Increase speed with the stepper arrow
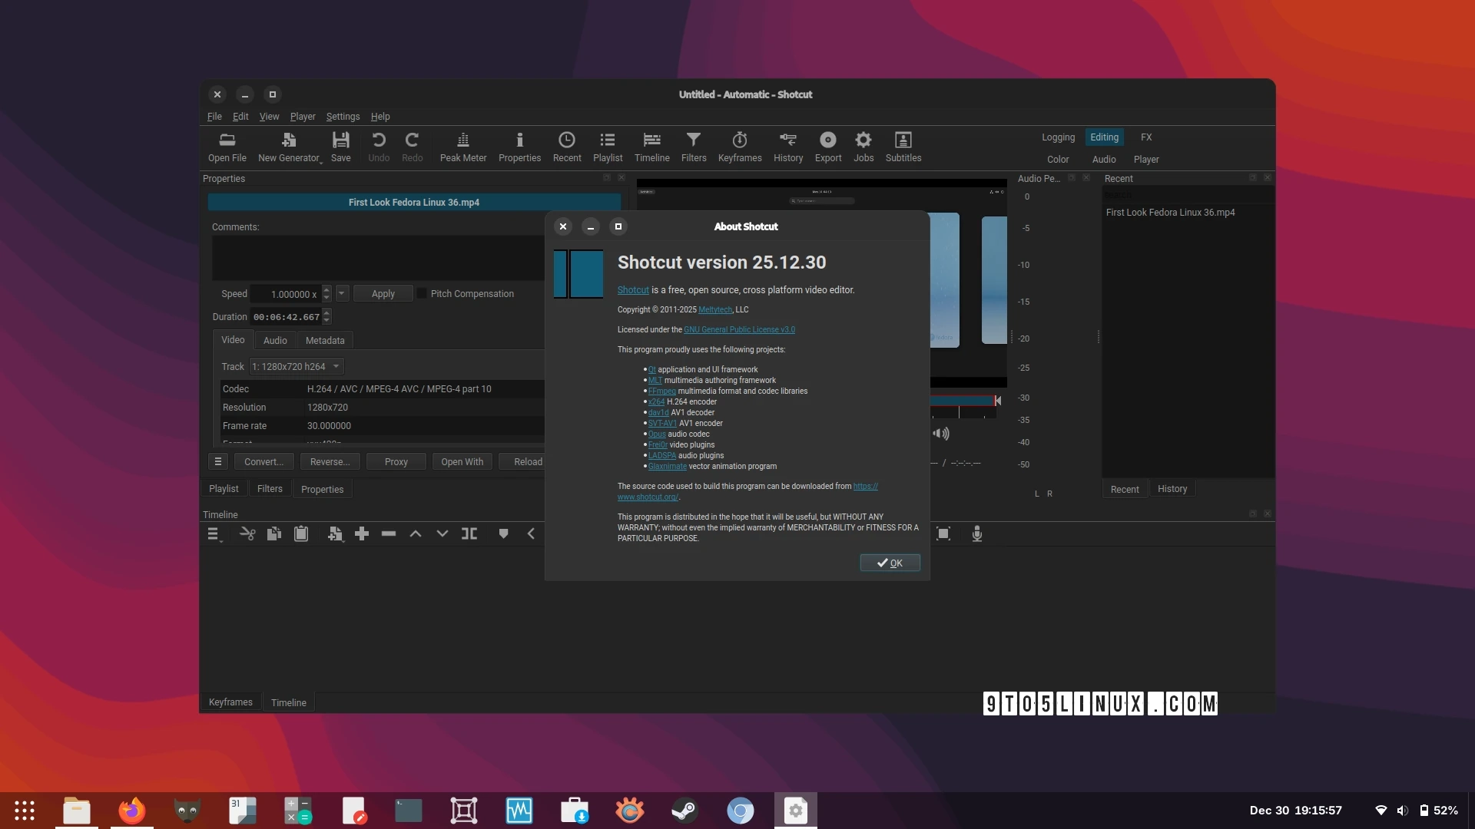 [326, 290]
